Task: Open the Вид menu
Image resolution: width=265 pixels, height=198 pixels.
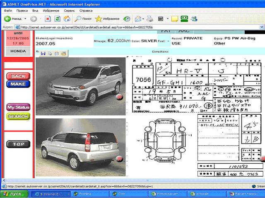Action: point(35,11)
